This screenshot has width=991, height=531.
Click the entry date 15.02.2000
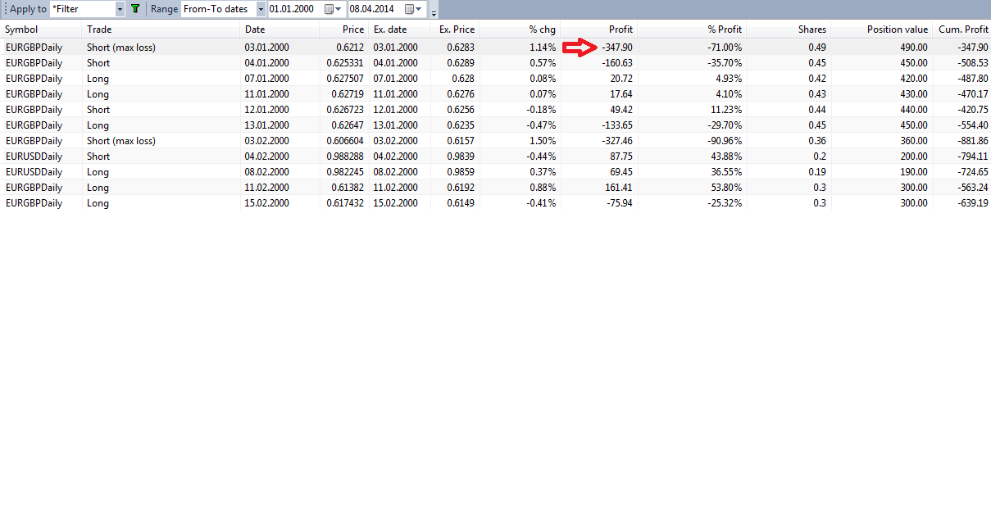[x=266, y=203]
